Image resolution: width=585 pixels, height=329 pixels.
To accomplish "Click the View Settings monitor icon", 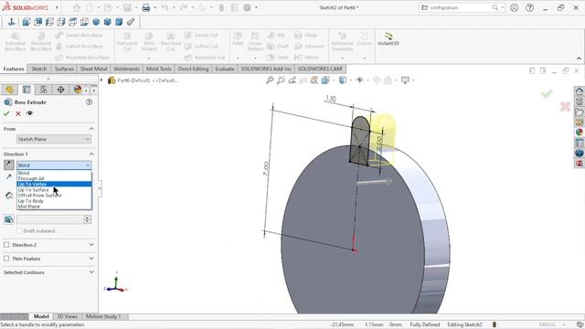I will click(x=405, y=80).
